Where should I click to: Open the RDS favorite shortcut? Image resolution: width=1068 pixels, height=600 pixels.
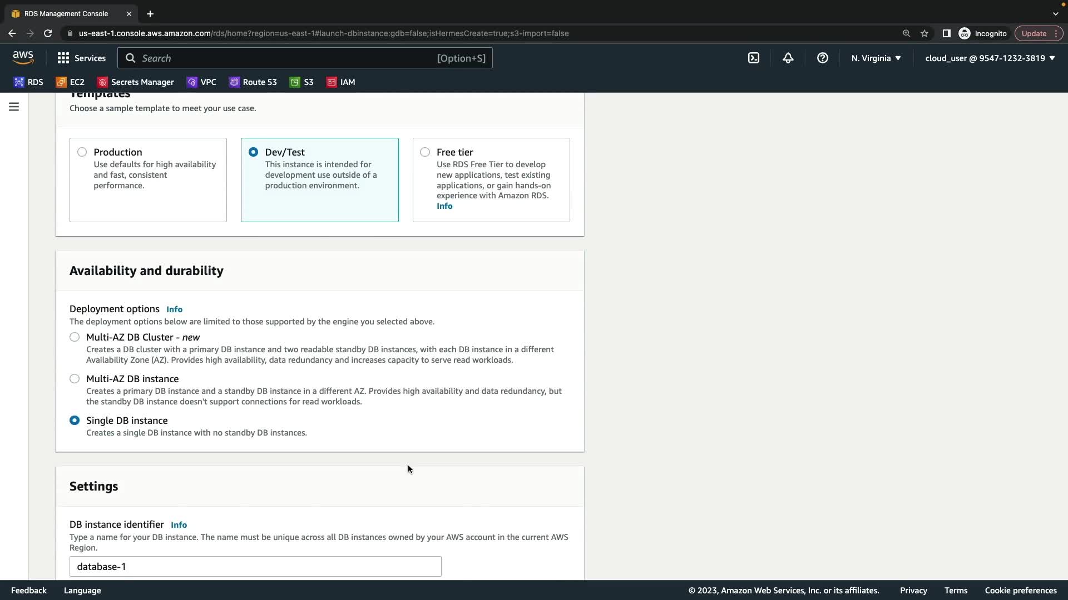click(28, 82)
